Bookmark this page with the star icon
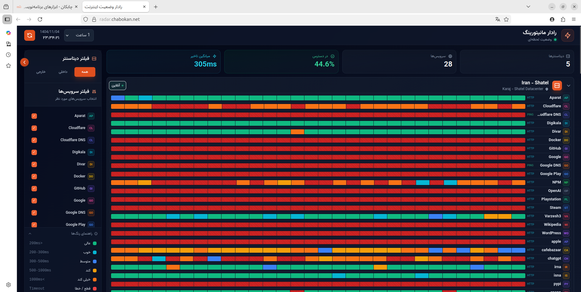 pyautogui.click(x=506, y=19)
